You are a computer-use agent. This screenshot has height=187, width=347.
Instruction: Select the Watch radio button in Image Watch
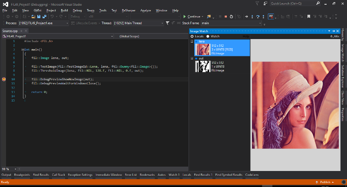pos(208,36)
